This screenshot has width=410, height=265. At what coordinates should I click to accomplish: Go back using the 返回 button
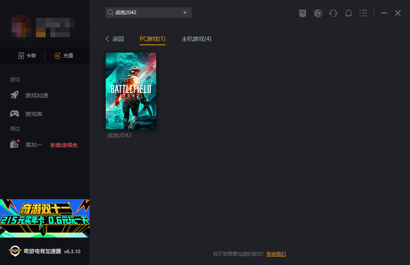click(x=115, y=39)
